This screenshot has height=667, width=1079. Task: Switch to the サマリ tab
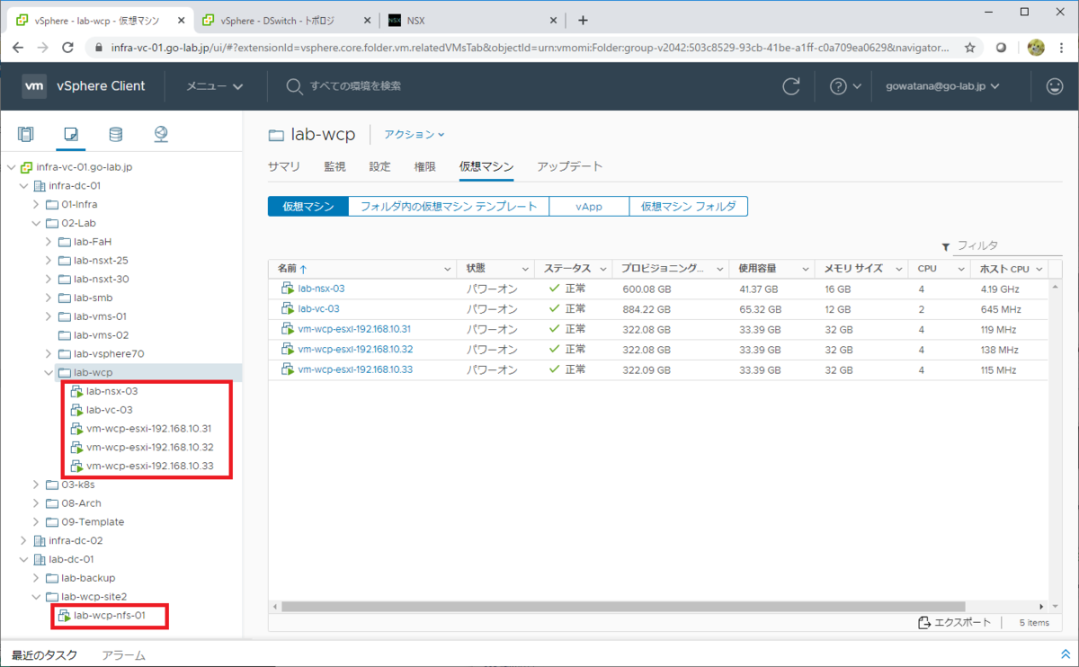(x=284, y=167)
